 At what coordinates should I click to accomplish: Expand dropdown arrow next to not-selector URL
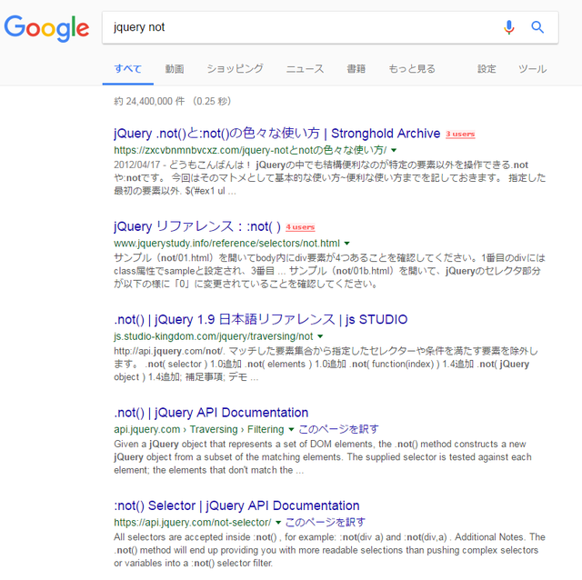pos(278,523)
